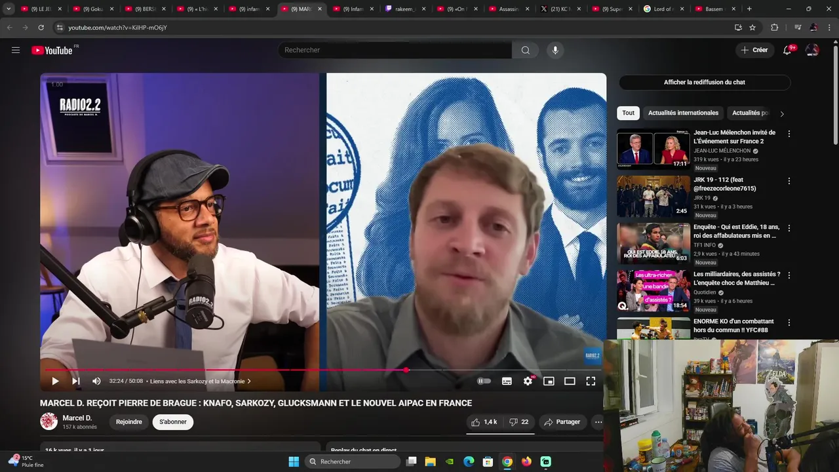Like the video (1,4 k)
This screenshot has width=839, height=472.
coord(484,422)
